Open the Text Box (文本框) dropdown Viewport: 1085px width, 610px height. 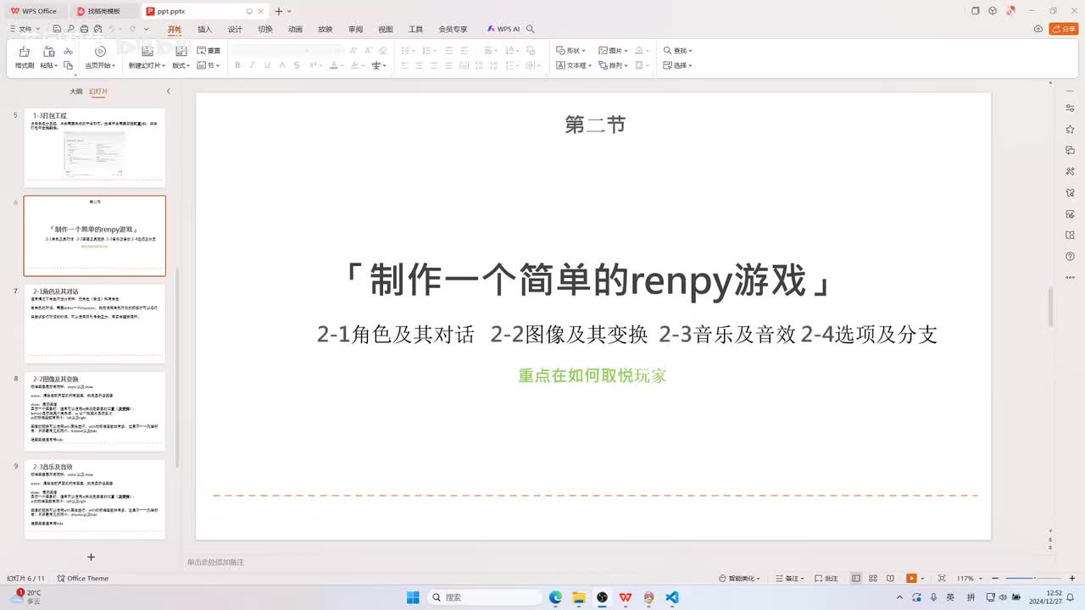pos(574,65)
